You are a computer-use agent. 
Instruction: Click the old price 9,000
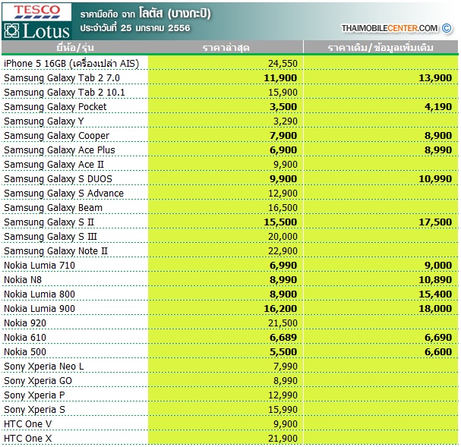(x=438, y=265)
